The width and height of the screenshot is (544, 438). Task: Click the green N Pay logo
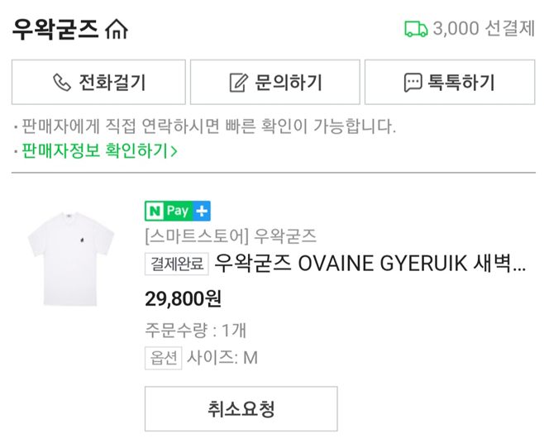pyautogui.click(x=169, y=210)
